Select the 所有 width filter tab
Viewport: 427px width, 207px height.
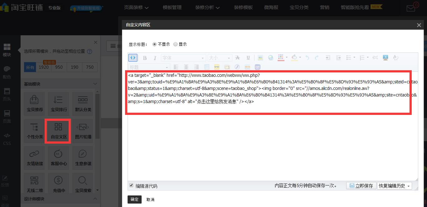click(30, 67)
